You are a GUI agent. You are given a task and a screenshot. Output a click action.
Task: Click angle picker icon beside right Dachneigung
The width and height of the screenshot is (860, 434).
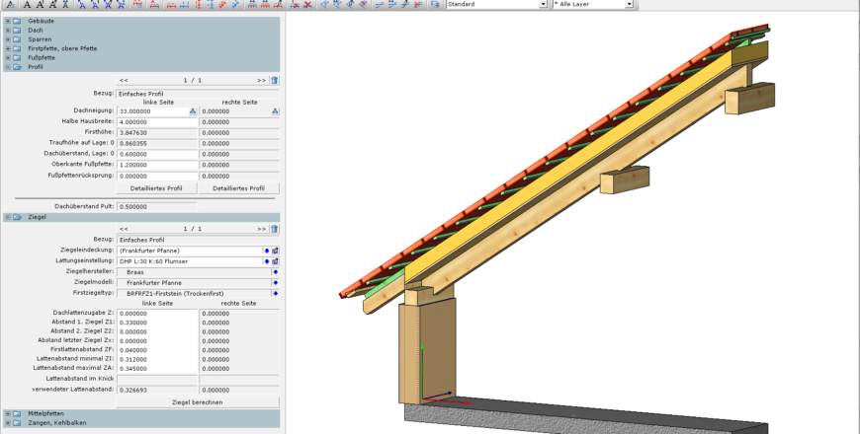(x=276, y=111)
